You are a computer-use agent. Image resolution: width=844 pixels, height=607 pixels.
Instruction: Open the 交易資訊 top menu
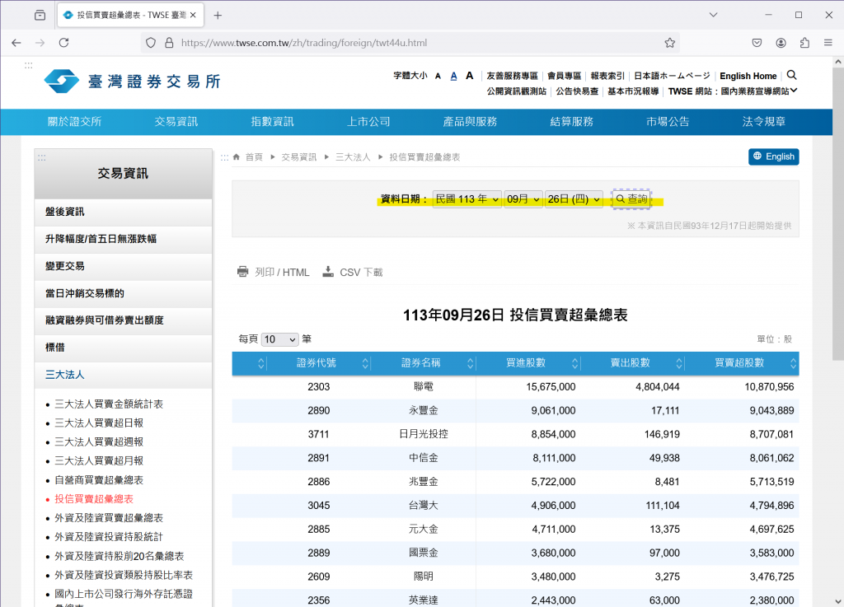tap(176, 122)
